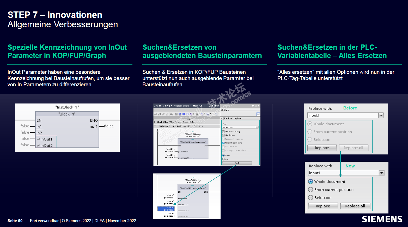Enable the Whole words only checkbox
The image size is (408, 227).
(223, 132)
